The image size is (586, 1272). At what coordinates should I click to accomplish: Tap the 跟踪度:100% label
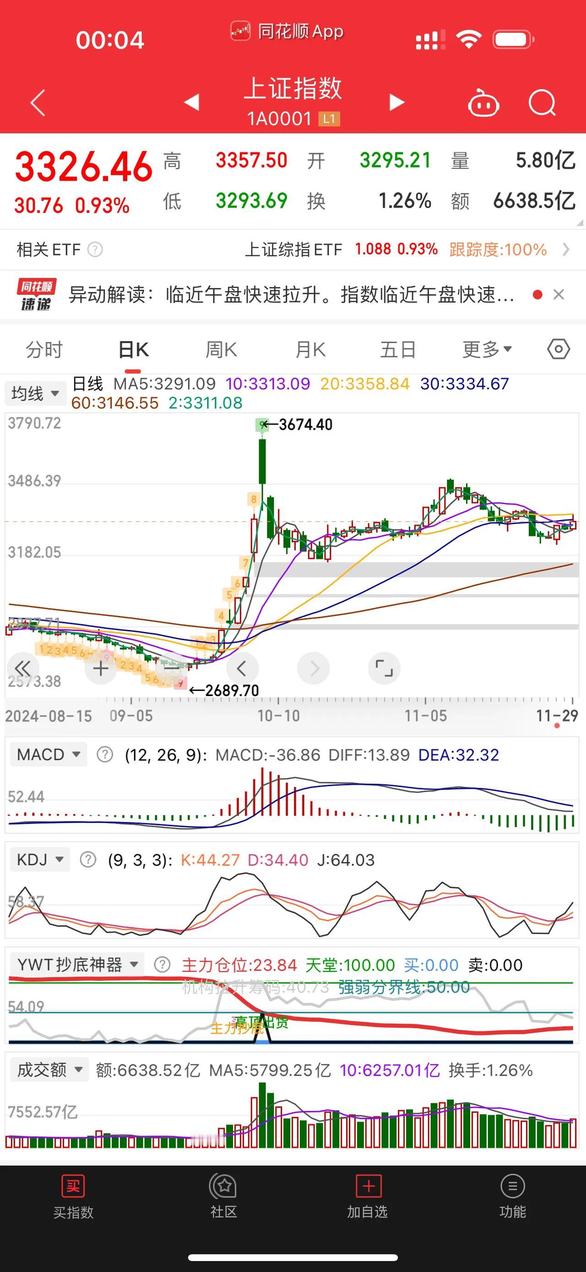click(x=498, y=249)
